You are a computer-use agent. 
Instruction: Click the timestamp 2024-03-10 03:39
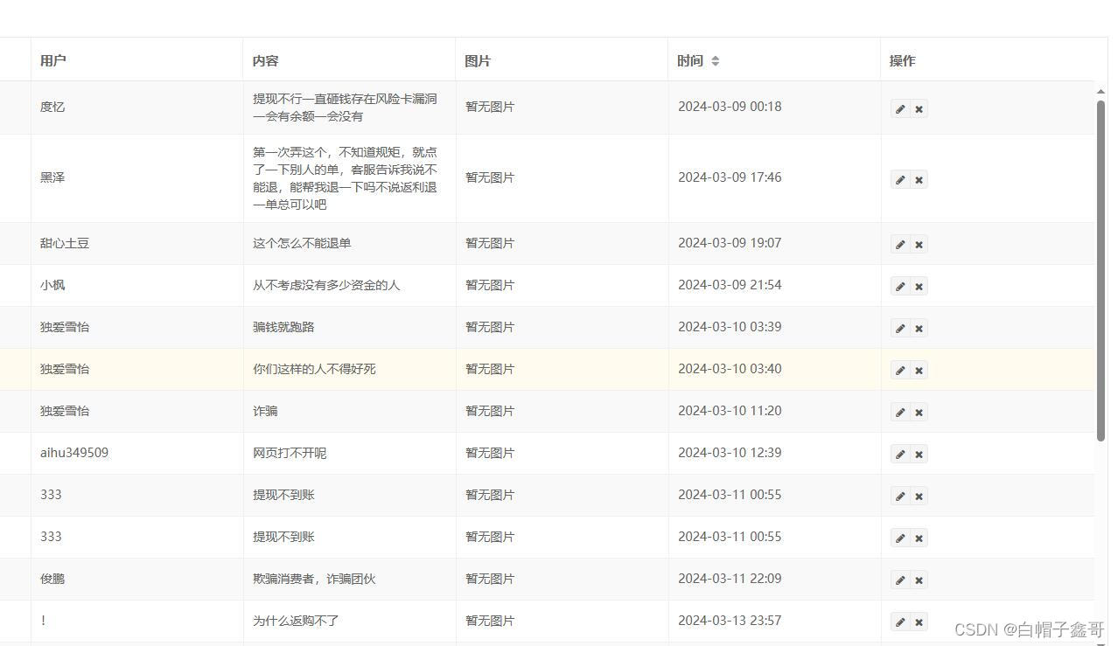(x=730, y=327)
